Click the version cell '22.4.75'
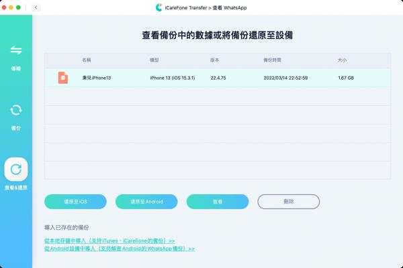 (x=218, y=78)
